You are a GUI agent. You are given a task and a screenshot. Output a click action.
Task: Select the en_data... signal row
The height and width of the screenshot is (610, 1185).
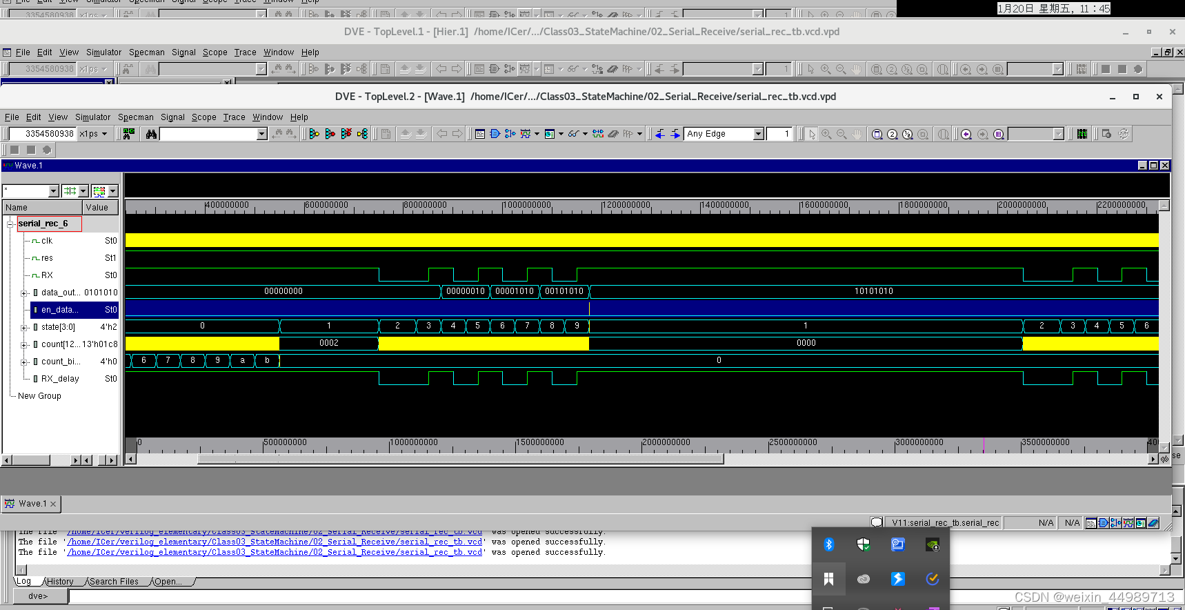[x=74, y=310]
